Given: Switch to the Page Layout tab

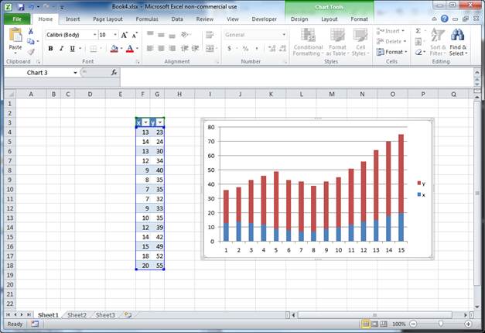Looking at the screenshot, I should click(108, 19).
